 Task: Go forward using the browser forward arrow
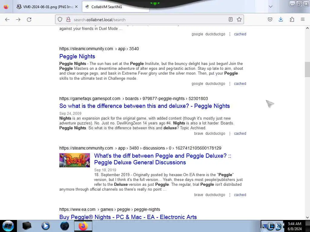pyautogui.click(x=18, y=20)
